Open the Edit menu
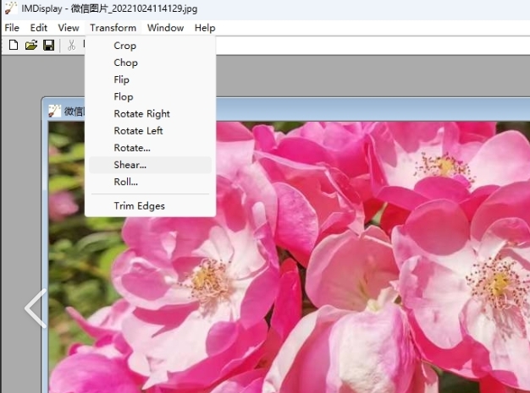Viewport: 530px width, 393px height. [39, 28]
